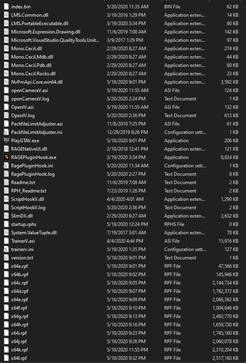
Task: Click the x64a.rpf file icon
Action: point(6,266)
